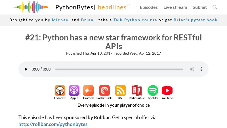Open the Talk Python course link
This screenshot has width=227, height=128.
pyautogui.click(x=135, y=20)
